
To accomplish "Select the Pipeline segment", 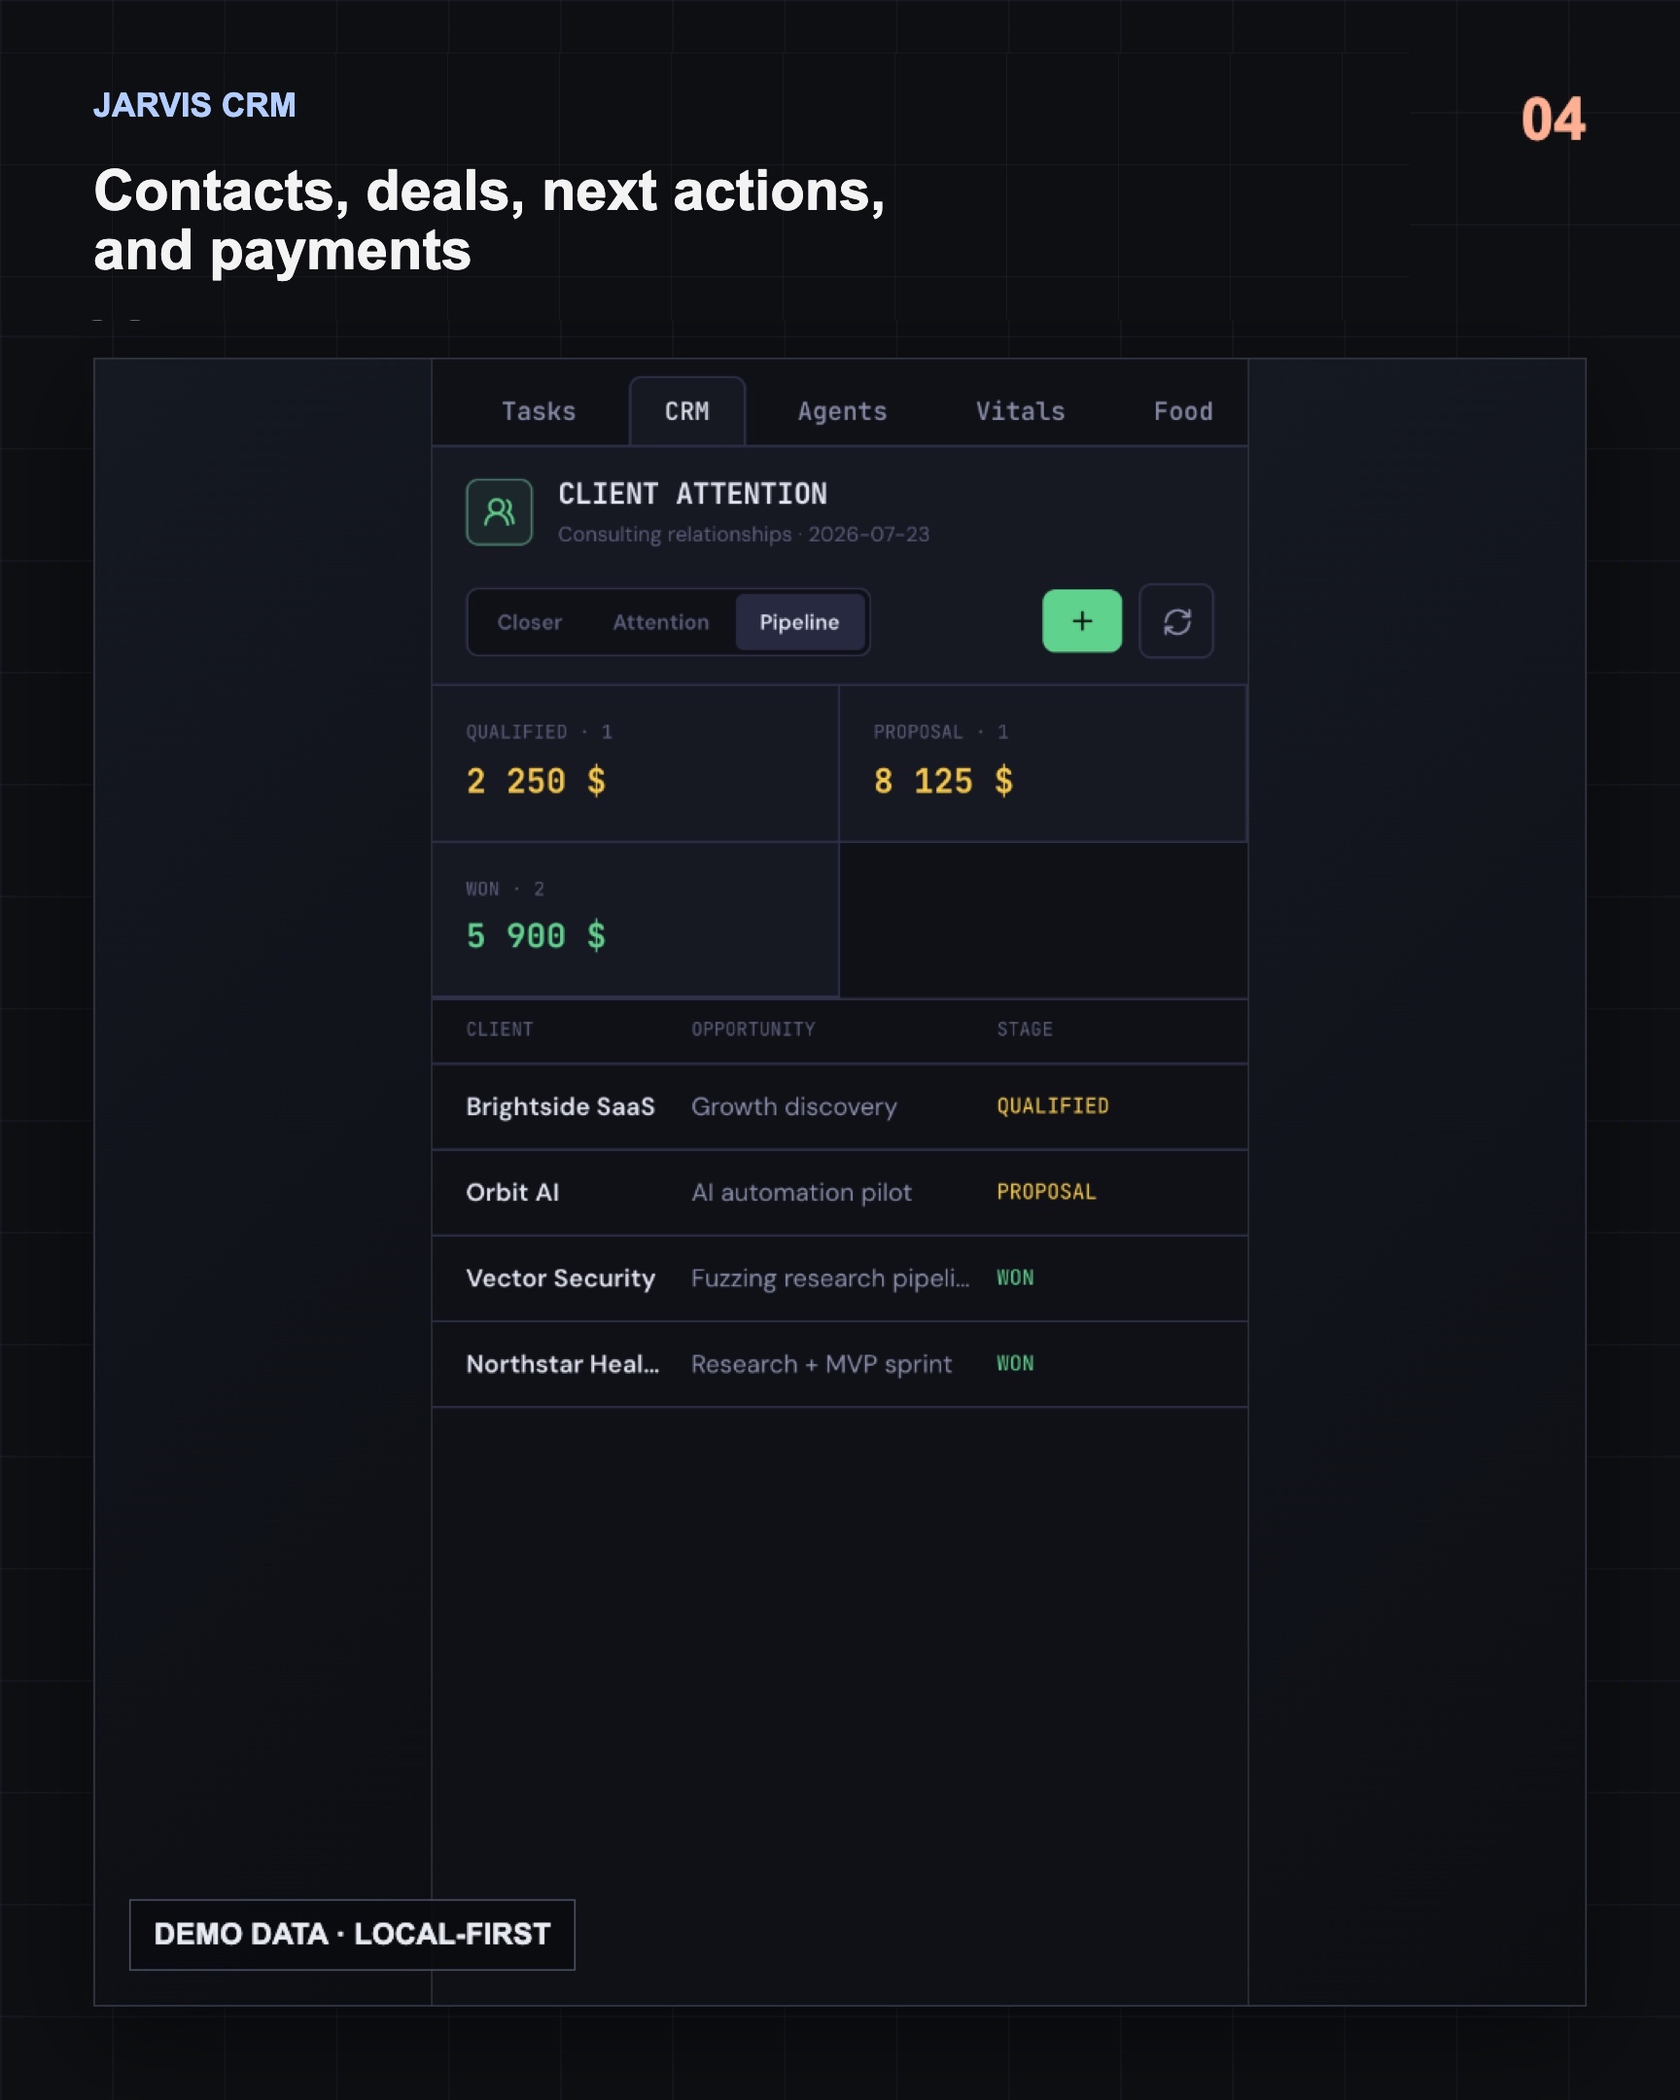I will coord(799,622).
